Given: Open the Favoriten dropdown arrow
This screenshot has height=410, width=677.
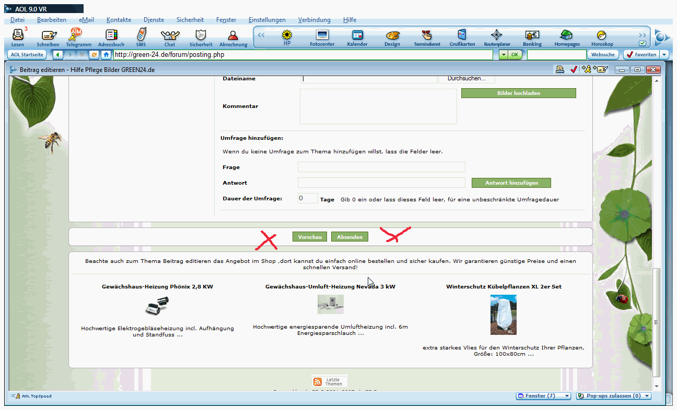Looking at the screenshot, I should (x=664, y=55).
